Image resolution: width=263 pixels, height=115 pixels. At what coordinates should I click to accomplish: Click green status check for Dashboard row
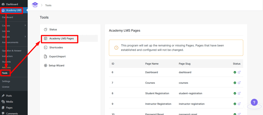tap(235, 72)
